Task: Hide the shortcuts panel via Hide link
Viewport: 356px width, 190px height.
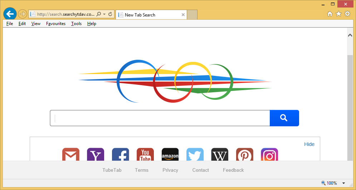Action: [x=309, y=144]
